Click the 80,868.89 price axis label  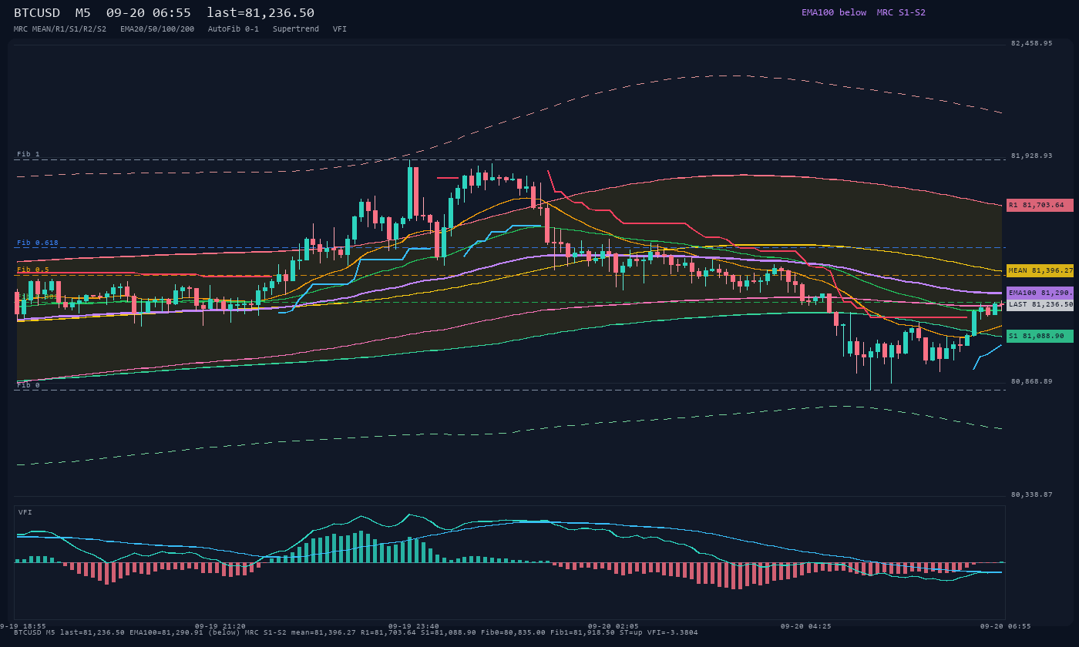[1031, 381]
